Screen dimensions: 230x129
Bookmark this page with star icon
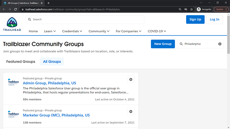coord(191,9)
